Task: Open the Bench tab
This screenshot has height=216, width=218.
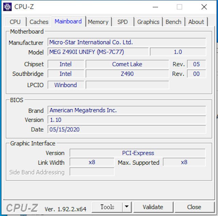Action: coord(173,22)
